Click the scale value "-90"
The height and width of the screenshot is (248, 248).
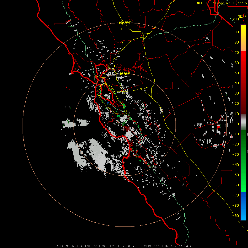point(236,216)
